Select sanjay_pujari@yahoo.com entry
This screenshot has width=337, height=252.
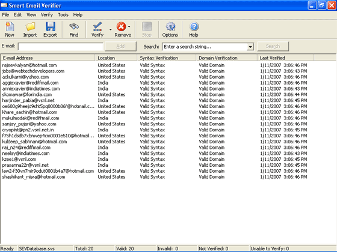[x=29, y=124]
